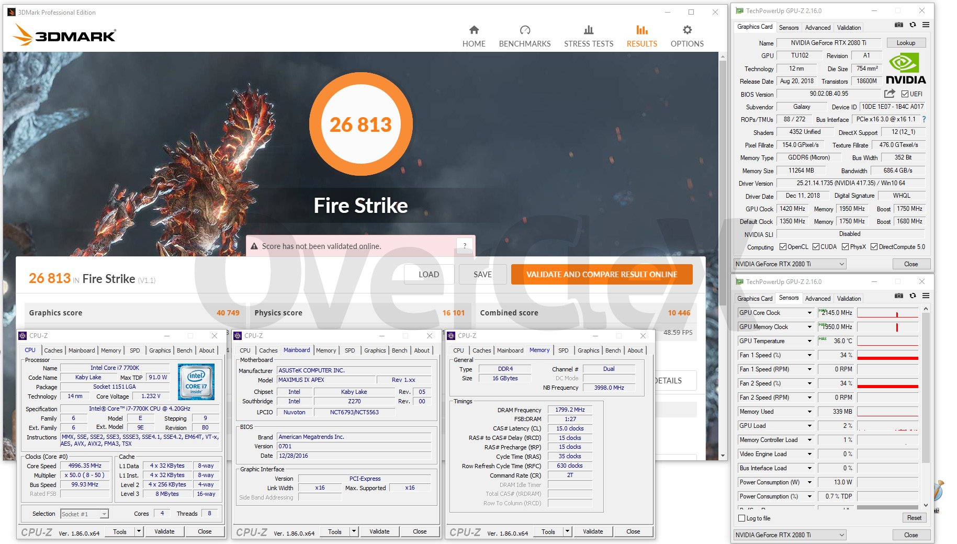
Task: Toggle the Log to file checkbox
Action: (741, 518)
